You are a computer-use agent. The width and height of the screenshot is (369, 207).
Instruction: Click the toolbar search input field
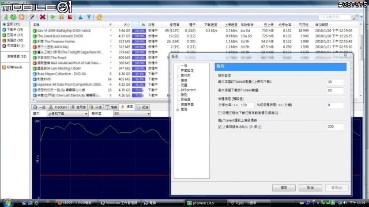click(x=334, y=17)
